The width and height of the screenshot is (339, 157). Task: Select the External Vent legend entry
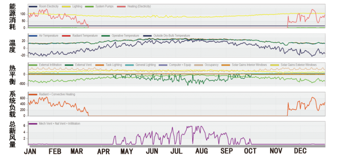[x=83, y=65]
